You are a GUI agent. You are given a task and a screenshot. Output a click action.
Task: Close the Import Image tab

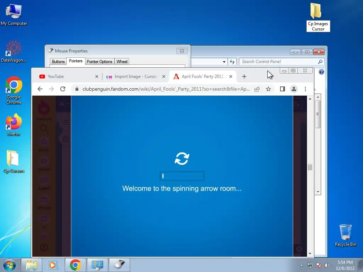164,76
